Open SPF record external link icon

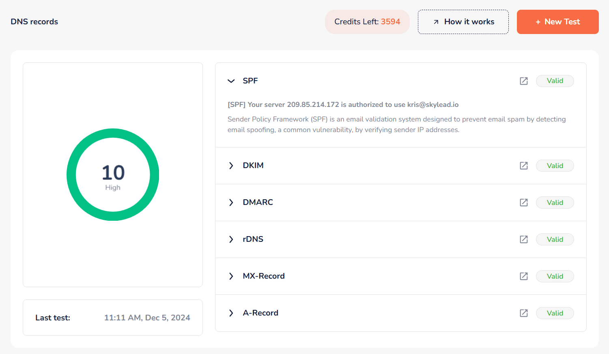(524, 81)
